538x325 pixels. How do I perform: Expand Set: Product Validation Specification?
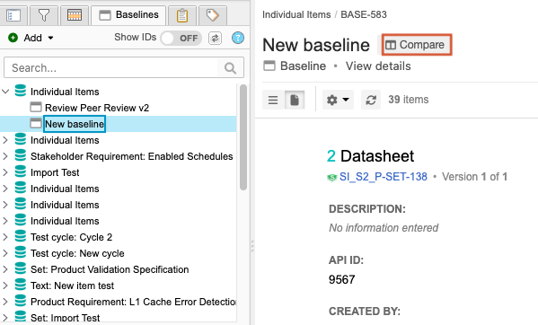click(x=5, y=269)
